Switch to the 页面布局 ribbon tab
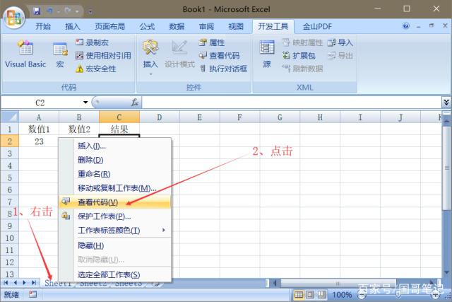The height and width of the screenshot is (302, 452). (110, 27)
